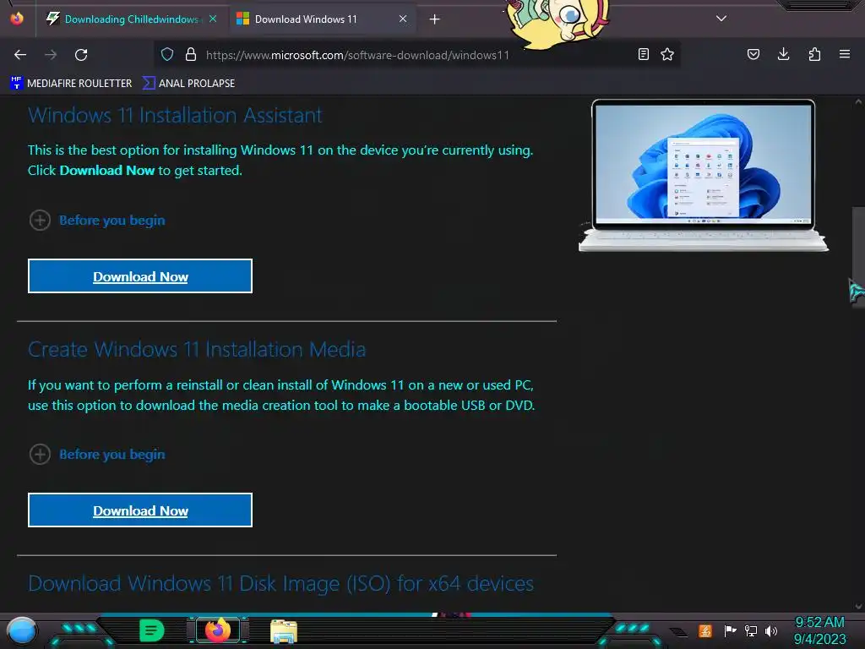The width and height of the screenshot is (865, 649).
Task: Expand Before you begin under Installation Assistant
Action: (97, 221)
